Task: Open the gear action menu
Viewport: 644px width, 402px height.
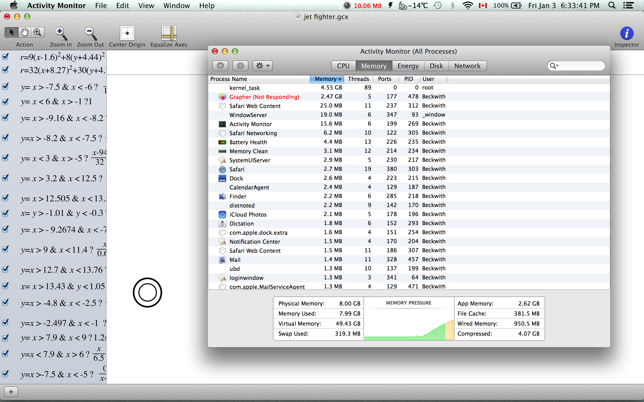Action: pyautogui.click(x=263, y=66)
